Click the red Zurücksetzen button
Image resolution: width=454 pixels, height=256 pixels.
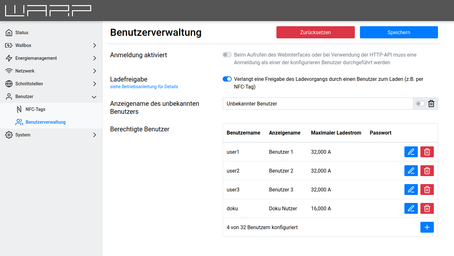(x=315, y=32)
